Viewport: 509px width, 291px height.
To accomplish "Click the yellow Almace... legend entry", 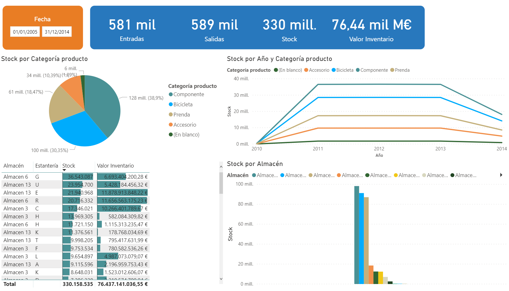I will pos(407,175).
